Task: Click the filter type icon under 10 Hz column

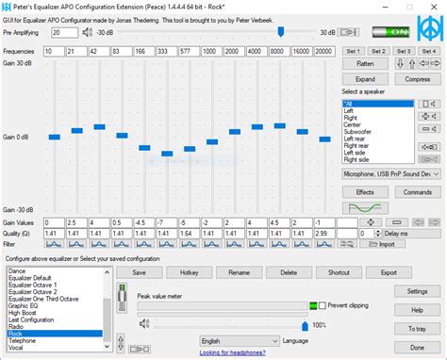Action: pos(54,244)
